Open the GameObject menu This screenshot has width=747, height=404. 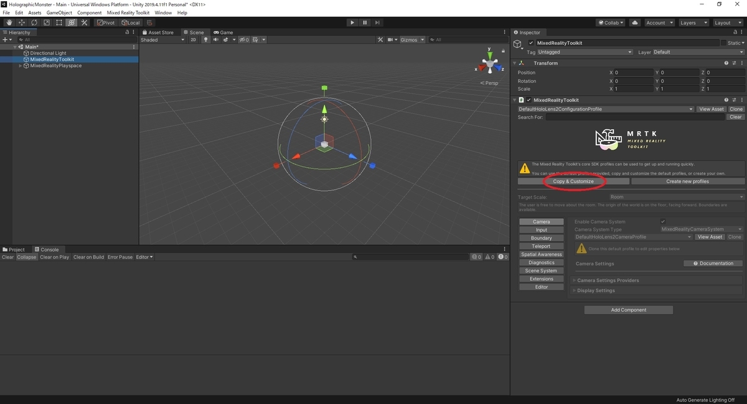59,12
